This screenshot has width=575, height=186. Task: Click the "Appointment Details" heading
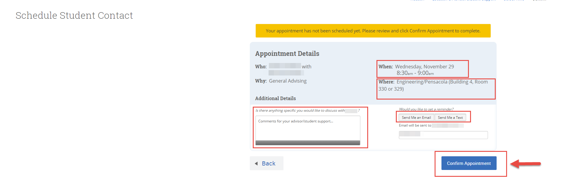(287, 53)
